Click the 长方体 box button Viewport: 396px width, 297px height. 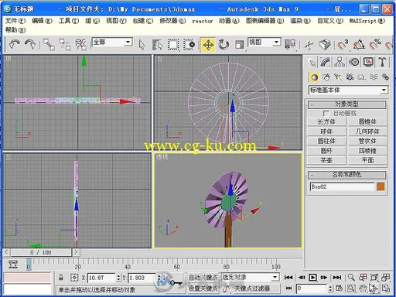[x=326, y=121]
